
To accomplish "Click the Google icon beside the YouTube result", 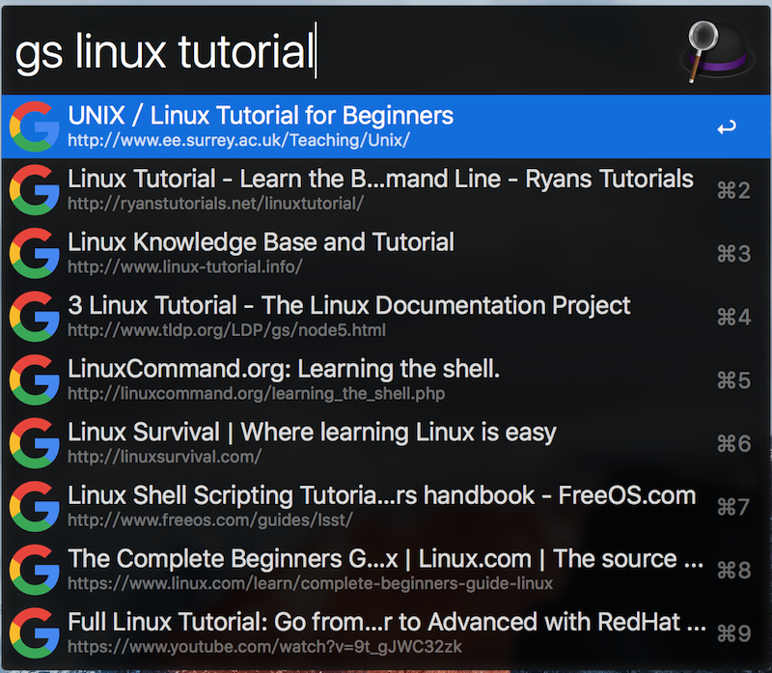I will (33, 632).
